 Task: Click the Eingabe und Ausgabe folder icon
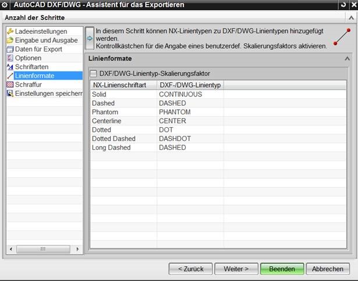pyautogui.click(x=10, y=41)
